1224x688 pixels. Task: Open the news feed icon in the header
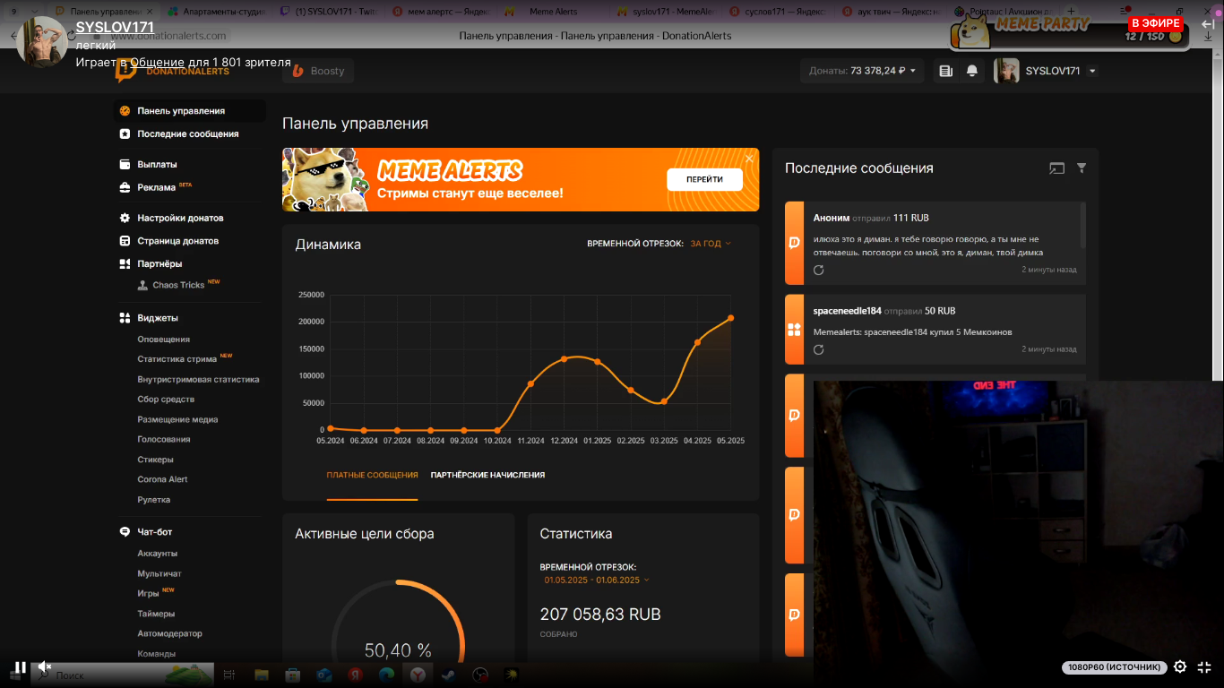point(945,71)
